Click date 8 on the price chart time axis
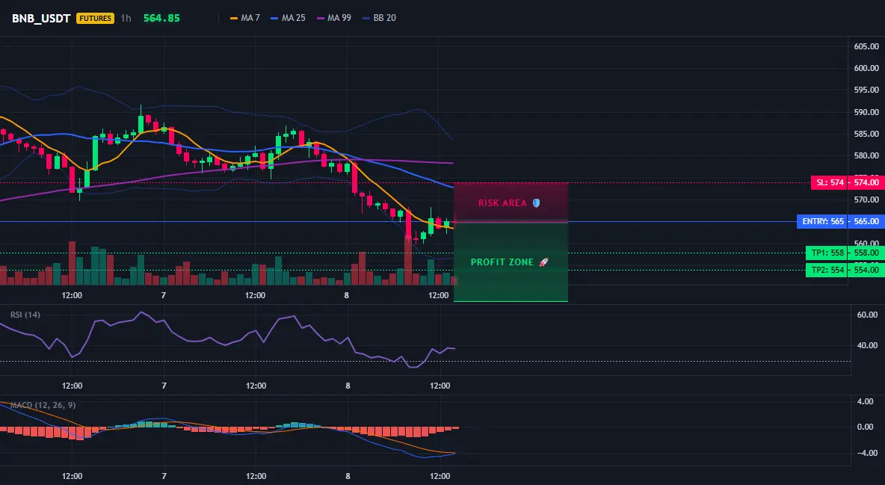Image resolution: width=885 pixels, height=485 pixels. 347,295
